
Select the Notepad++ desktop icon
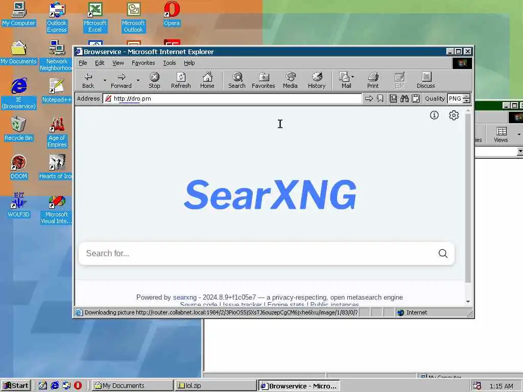[57, 91]
